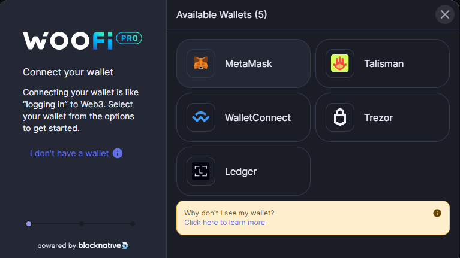Click the Ledger bracket icon

click(201, 171)
